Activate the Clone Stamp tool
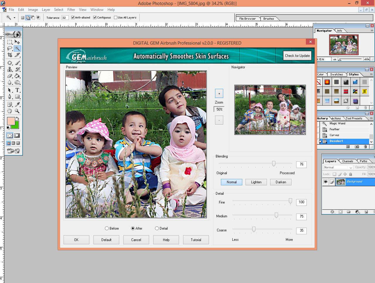This screenshot has height=283, width=375. [x=10, y=70]
